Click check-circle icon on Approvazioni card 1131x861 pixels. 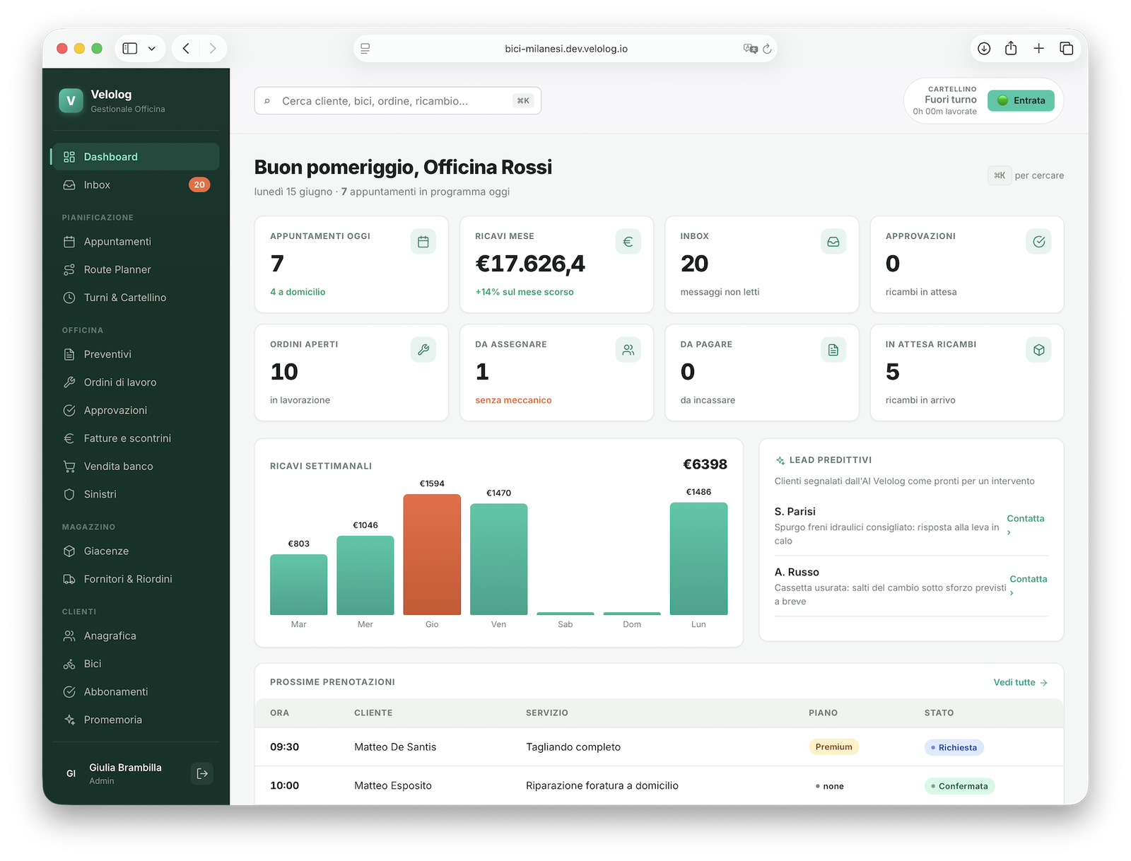1039,242
